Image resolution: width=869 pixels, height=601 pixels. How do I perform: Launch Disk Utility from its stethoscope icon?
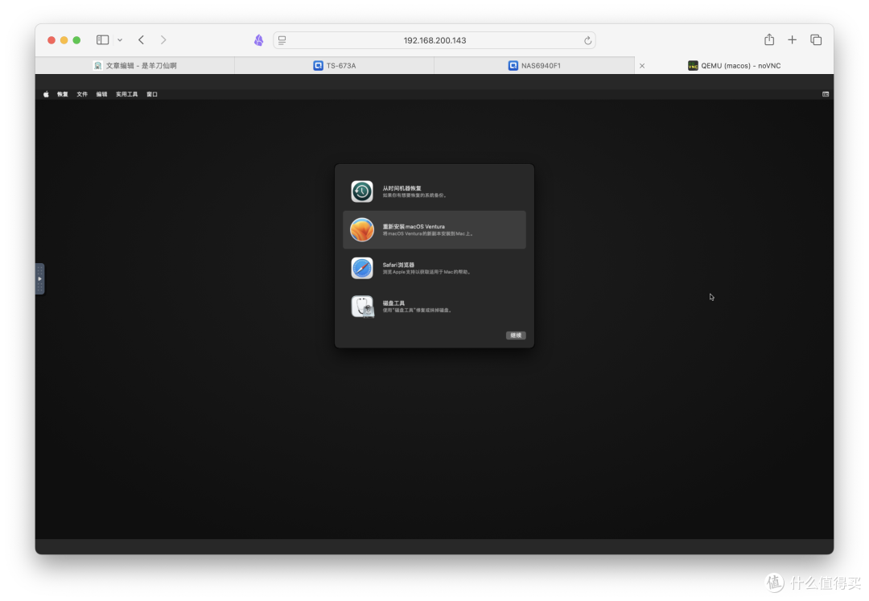[x=362, y=307]
